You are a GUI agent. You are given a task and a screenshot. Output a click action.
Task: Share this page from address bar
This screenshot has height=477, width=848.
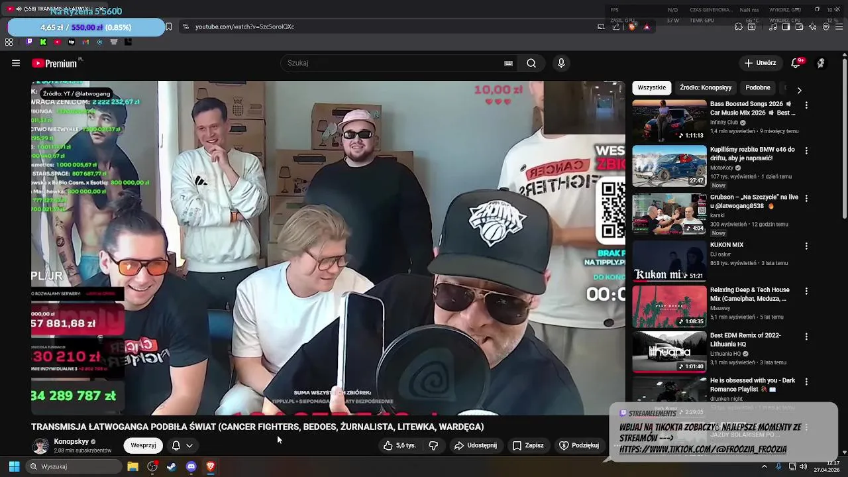click(615, 26)
